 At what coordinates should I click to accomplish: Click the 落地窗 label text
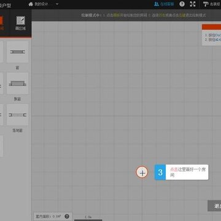[17, 131]
